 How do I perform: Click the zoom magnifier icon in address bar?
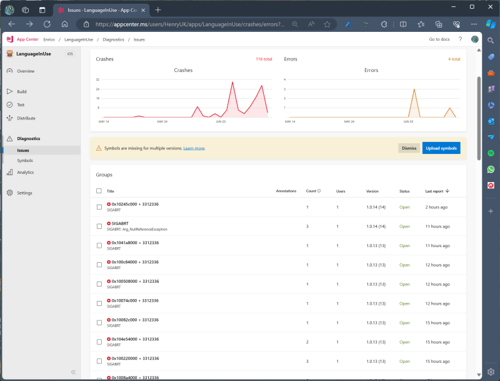point(295,24)
